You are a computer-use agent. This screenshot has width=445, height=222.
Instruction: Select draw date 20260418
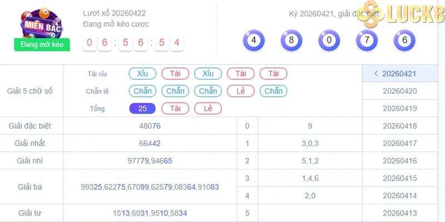[400, 126]
